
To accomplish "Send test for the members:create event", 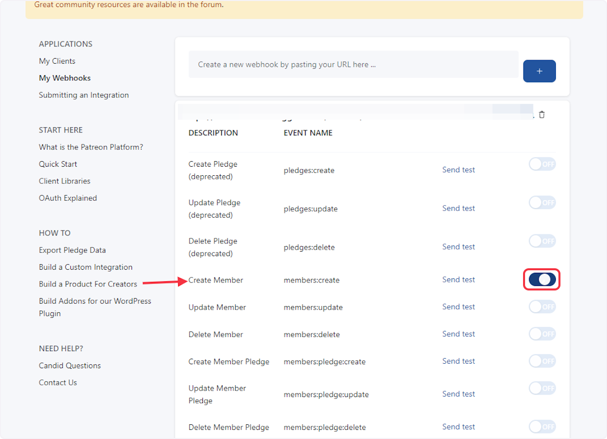I will 458,279.
